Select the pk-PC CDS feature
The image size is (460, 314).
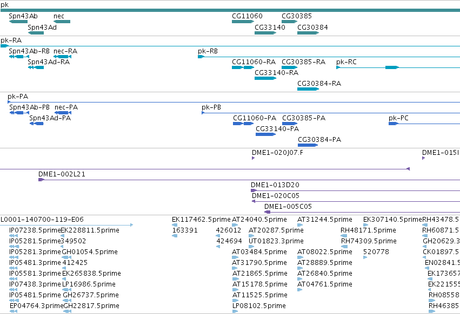424,124
